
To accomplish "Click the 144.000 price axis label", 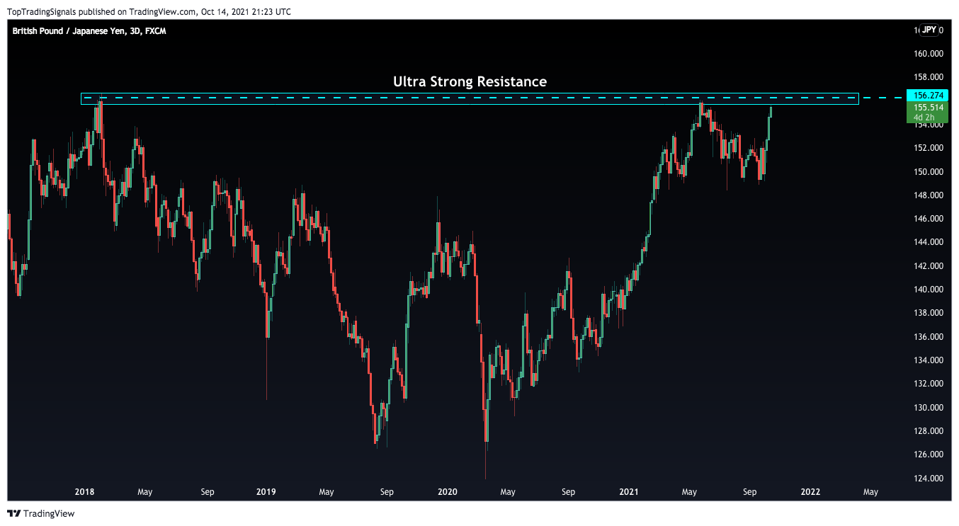I will (x=928, y=242).
